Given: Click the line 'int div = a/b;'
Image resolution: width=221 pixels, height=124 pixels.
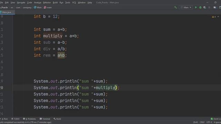Looking at the screenshot, I should coord(50,49).
